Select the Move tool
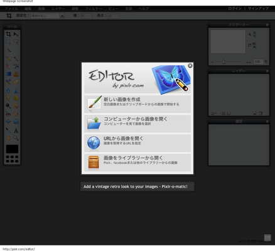 (x=16, y=34)
